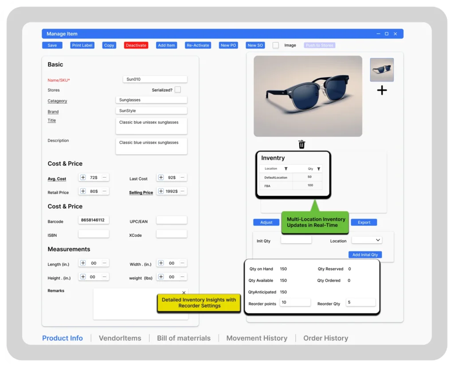Decrease Last Cost with the minus icon

point(182,177)
